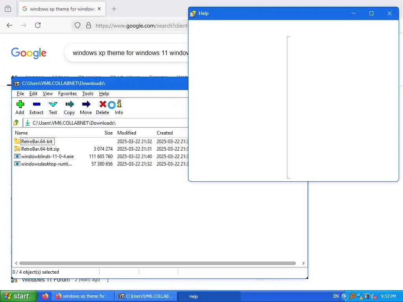Open the View menu in 7-Zip
The width and height of the screenshot is (403, 302).
pyautogui.click(x=48, y=94)
